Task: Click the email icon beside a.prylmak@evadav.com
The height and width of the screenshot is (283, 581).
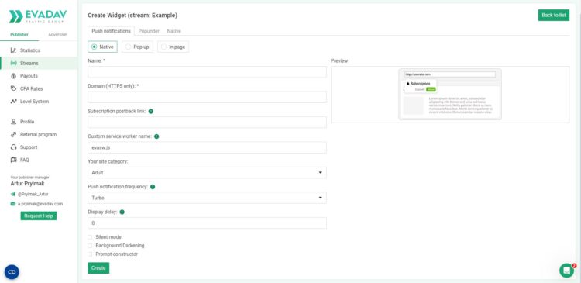Action: (13, 204)
